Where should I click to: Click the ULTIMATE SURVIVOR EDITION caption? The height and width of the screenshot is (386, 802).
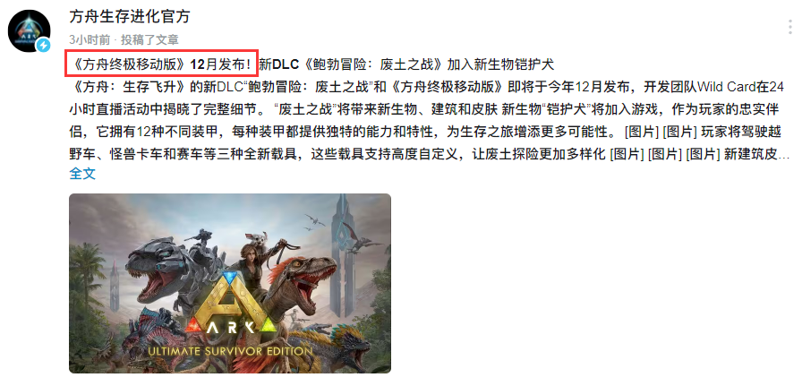click(230, 352)
